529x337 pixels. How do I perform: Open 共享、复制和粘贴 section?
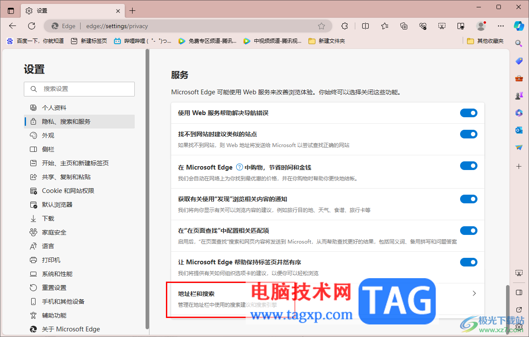[x=79, y=177]
